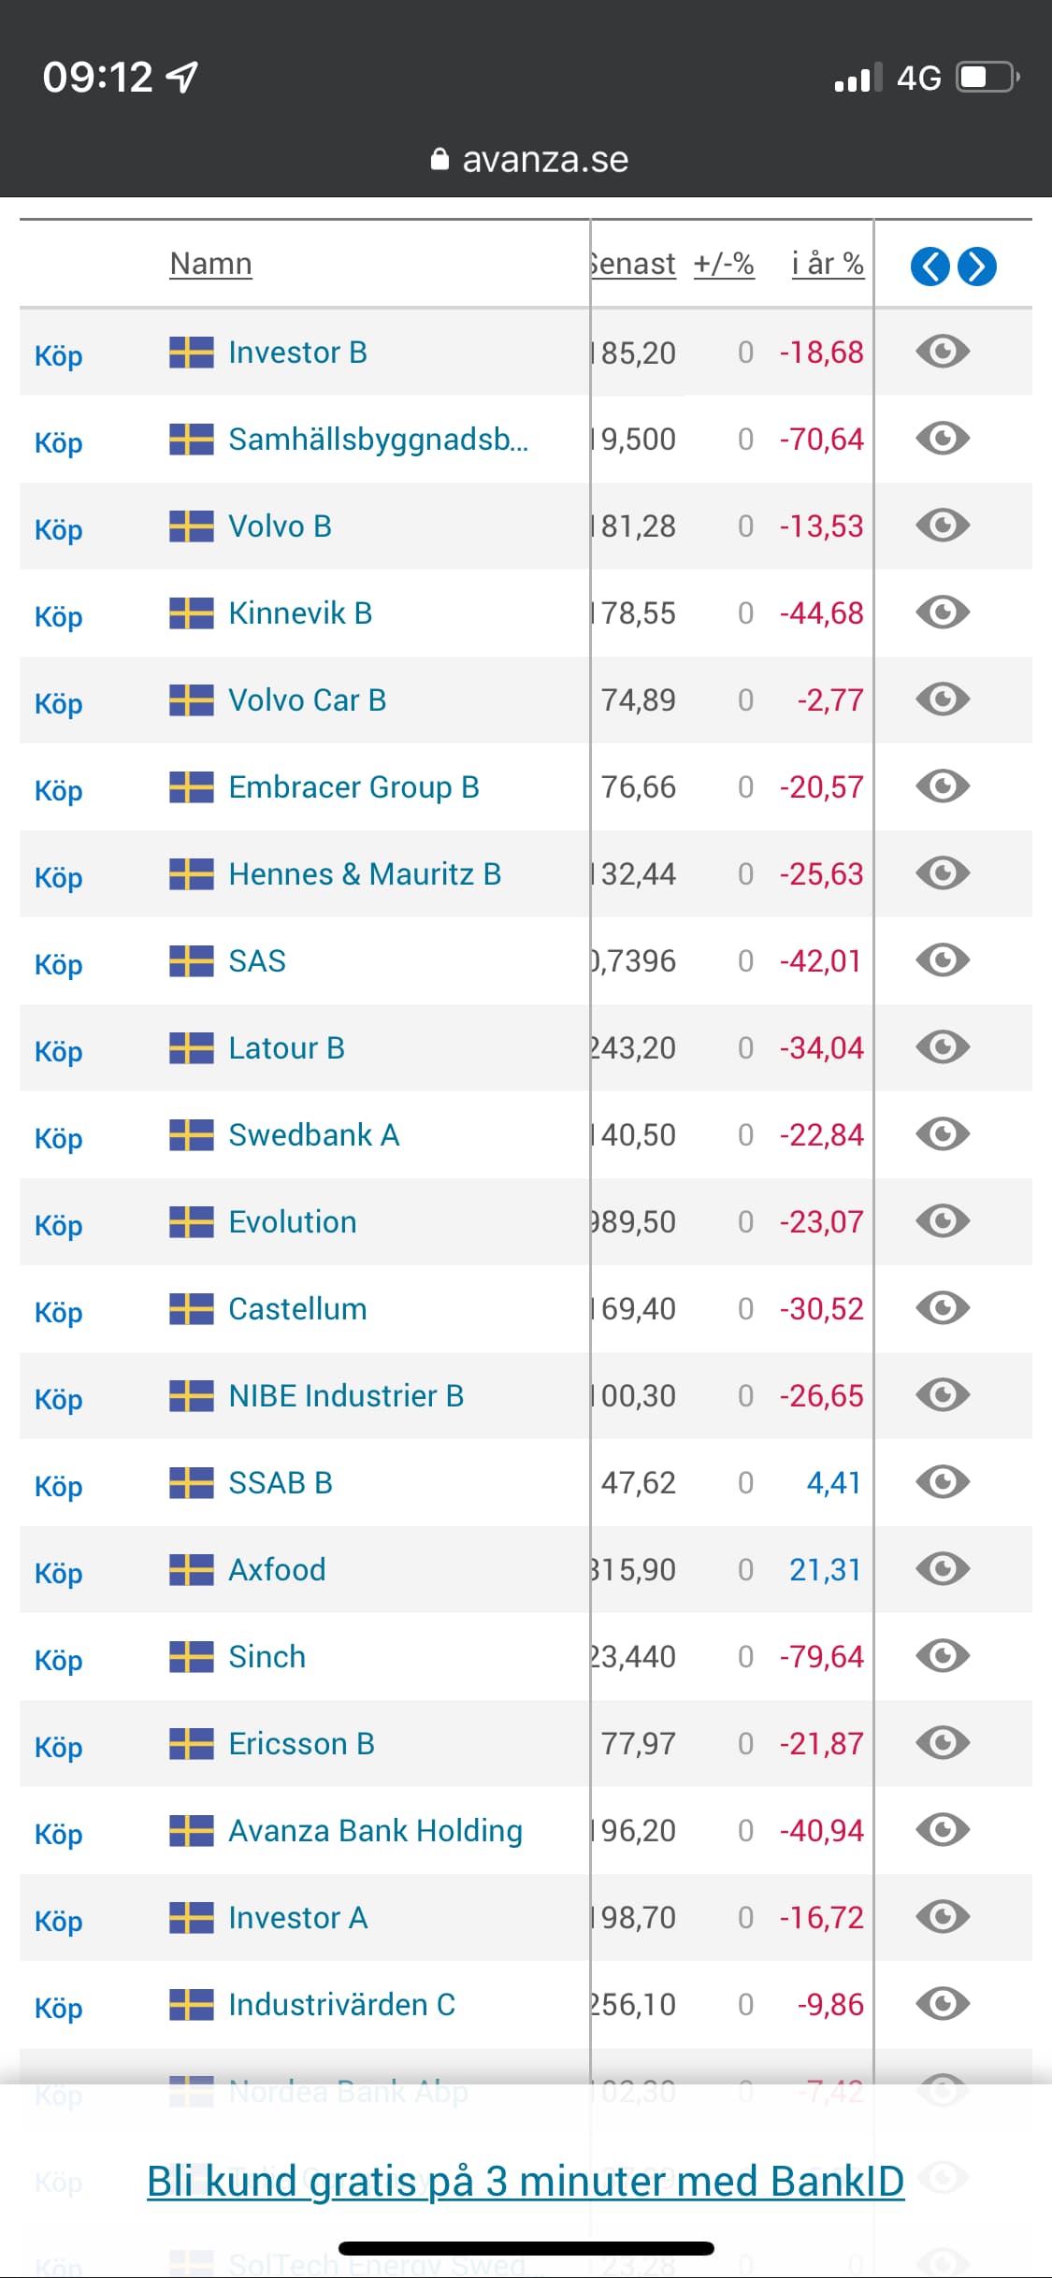Tap the lock icon beside avanza.se

[x=440, y=160]
